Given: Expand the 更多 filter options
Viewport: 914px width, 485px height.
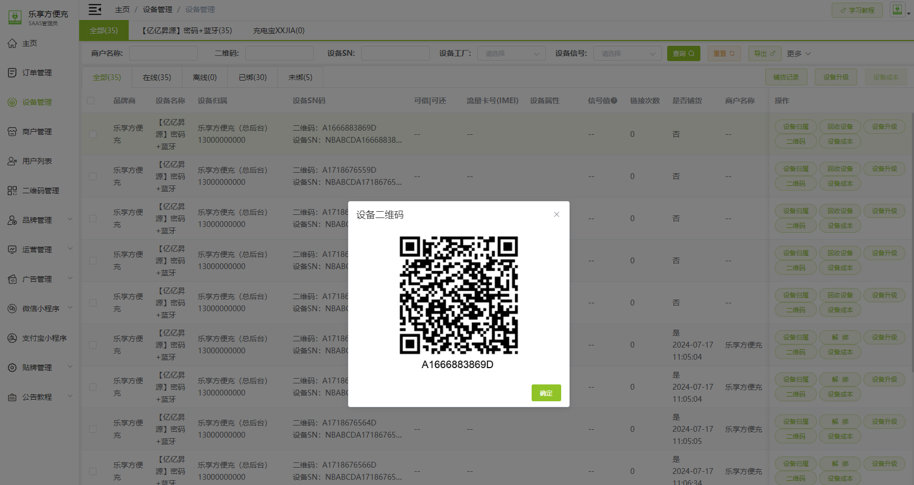Looking at the screenshot, I should tap(798, 54).
